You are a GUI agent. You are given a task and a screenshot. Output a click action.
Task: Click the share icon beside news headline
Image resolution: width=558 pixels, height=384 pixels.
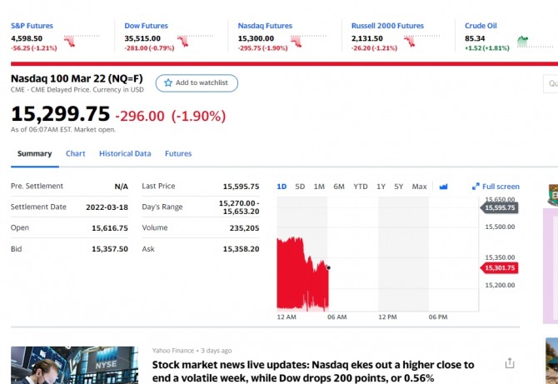[x=510, y=363]
